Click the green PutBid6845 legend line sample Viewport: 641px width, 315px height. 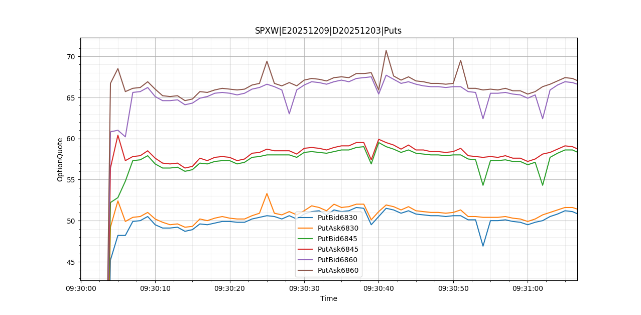306,239
